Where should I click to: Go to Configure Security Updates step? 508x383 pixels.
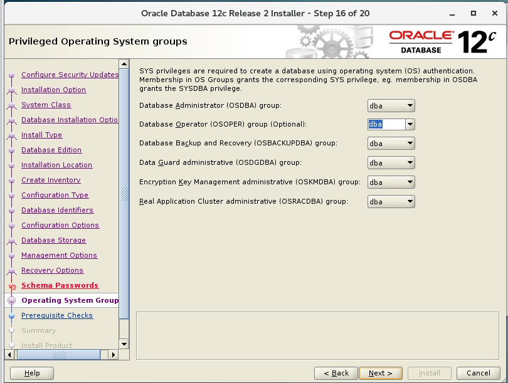click(x=70, y=75)
